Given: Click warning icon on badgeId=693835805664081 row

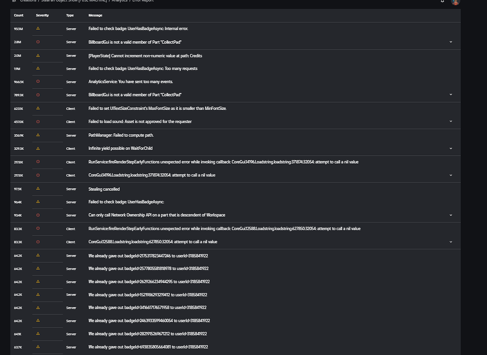Looking at the screenshot, I should (x=38, y=346).
